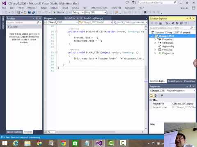
Task: Click the Quick Launch search icon
Action: [175, 2]
